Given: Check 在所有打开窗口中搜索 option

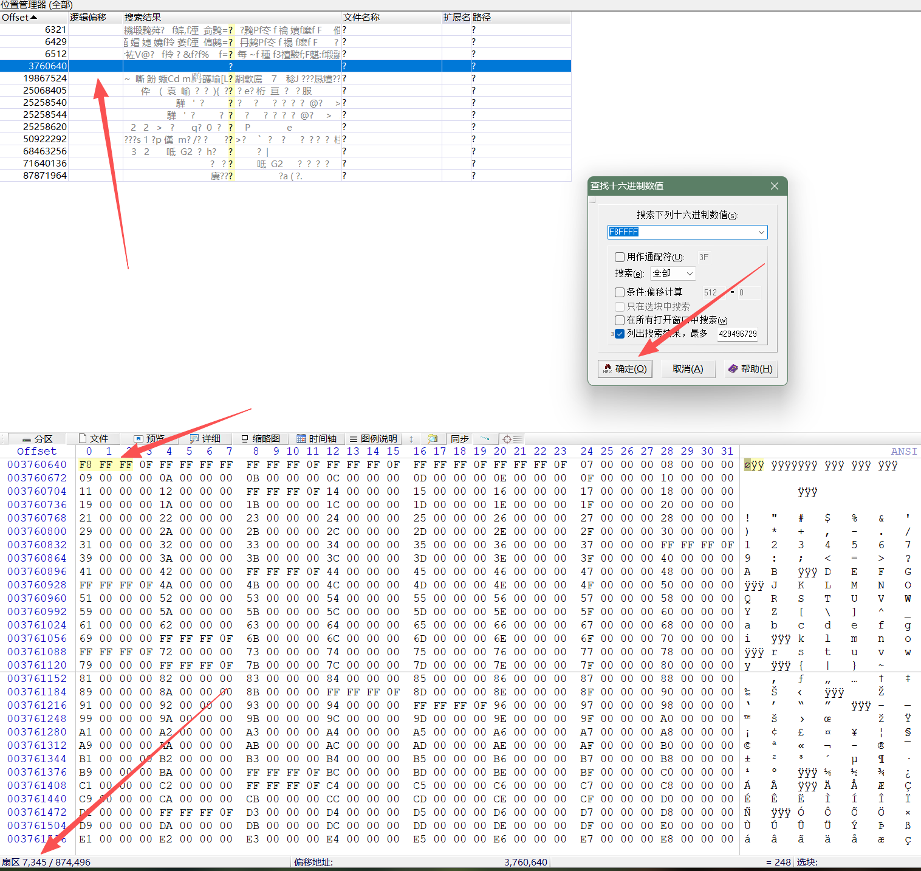Looking at the screenshot, I should click(620, 320).
